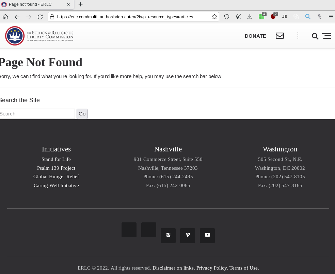Screen dimensions: 335x274
Task: Open the envelope newsletter icon
Action: (280, 36)
